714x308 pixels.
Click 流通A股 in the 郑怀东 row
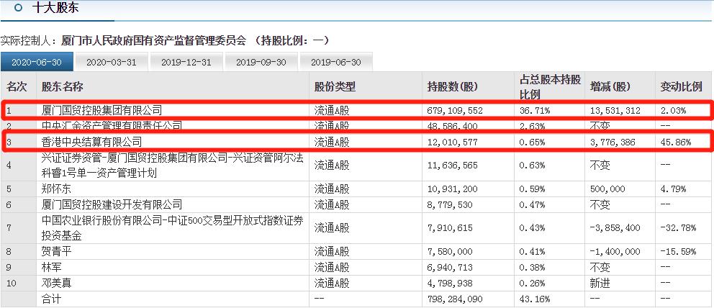tap(332, 189)
